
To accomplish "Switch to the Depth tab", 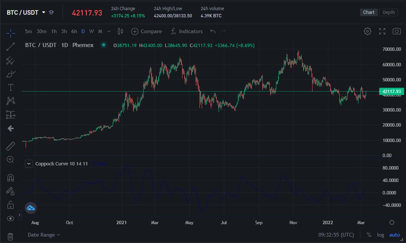I will (388, 12).
